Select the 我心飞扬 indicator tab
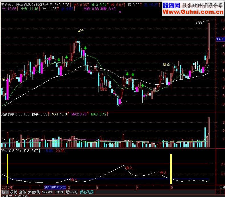 [87, 192]
